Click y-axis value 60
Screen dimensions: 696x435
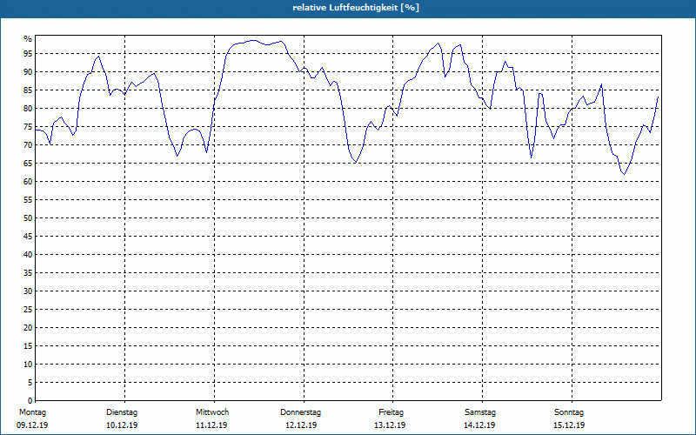28,182
